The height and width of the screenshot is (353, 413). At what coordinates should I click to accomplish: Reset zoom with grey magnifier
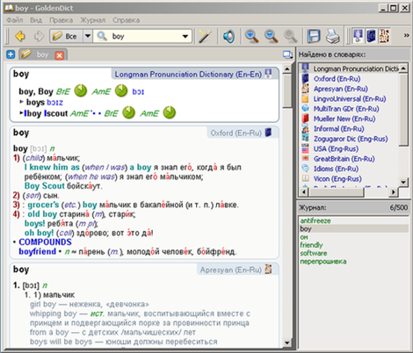(290, 36)
